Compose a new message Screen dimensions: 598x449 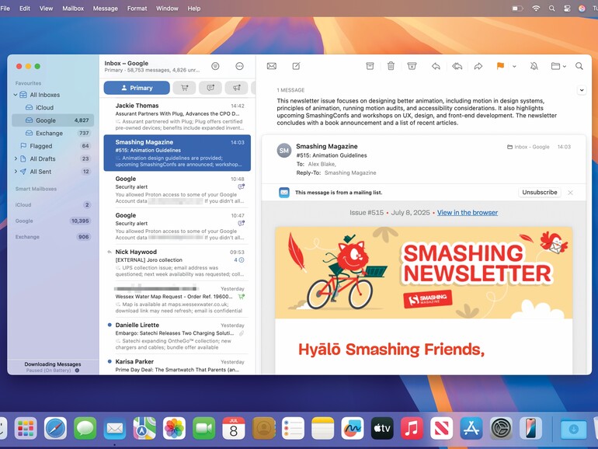297,66
